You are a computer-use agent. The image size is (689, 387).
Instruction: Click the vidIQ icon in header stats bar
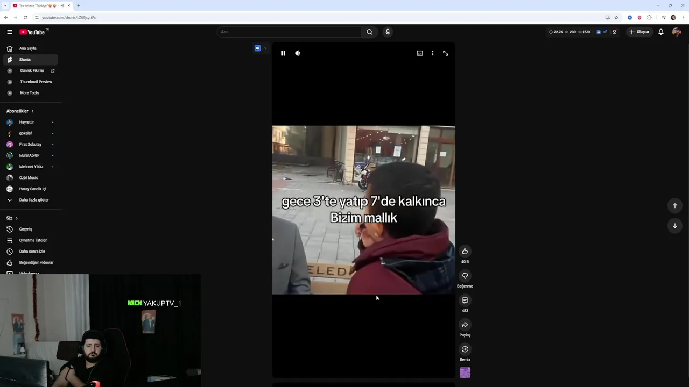pyautogui.click(x=599, y=32)
